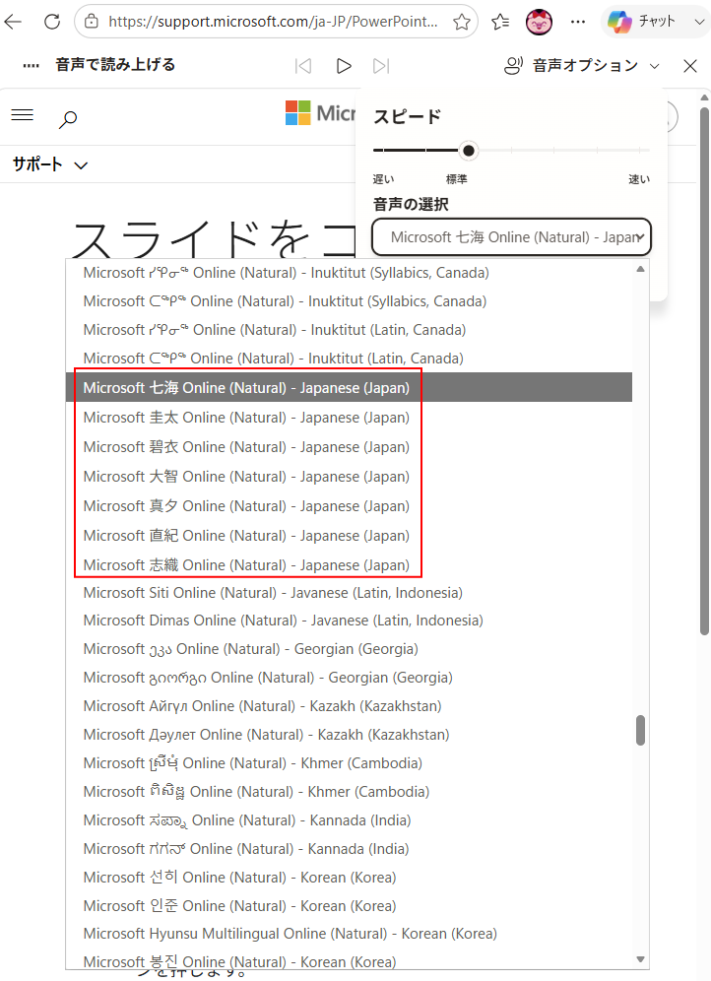This screenshot has height=981, width=711.
Task: Pick Microsoft ស្រីមុំ Khmer voice
Action: [349, 763]
